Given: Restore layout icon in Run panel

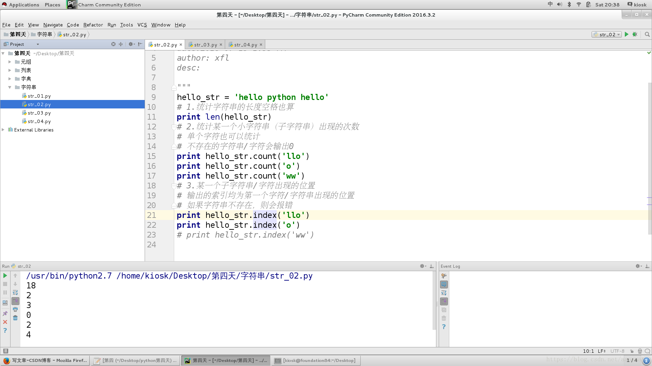Looking at the screenshot, I should click(x=5, y=303).
